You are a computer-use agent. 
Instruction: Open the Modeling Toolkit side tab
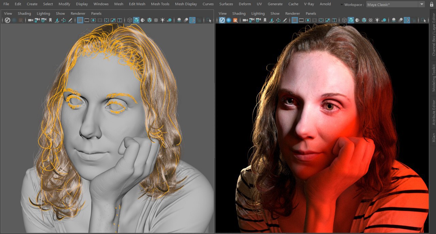(x=433, y=78)
